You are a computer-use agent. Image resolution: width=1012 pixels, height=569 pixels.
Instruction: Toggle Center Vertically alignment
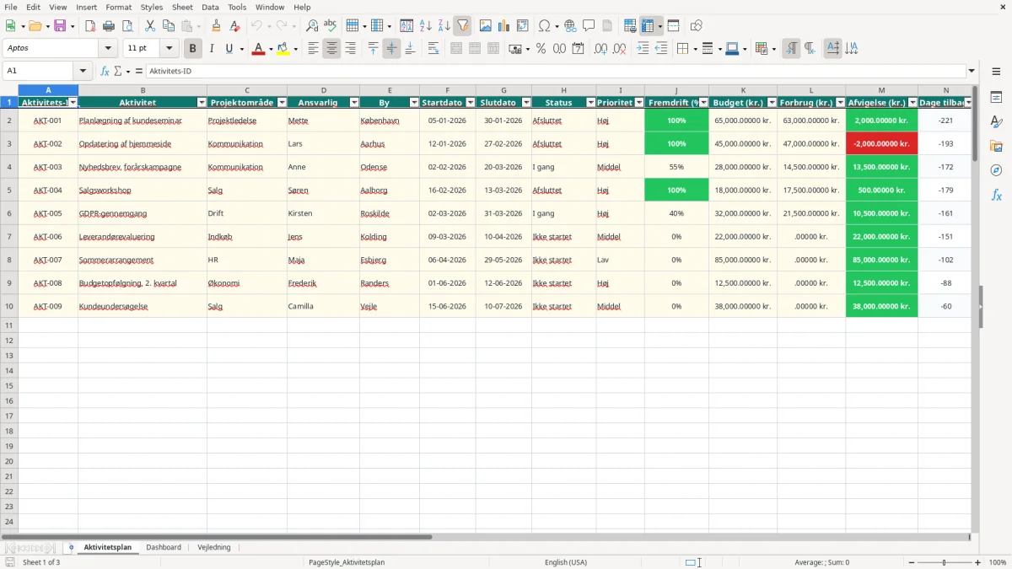coord(391,49)
